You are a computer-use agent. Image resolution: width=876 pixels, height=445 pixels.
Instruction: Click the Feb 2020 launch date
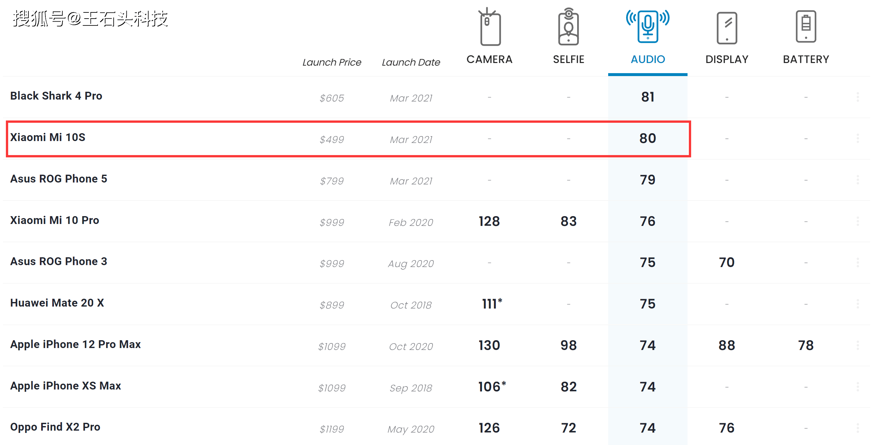pos(411,223)
